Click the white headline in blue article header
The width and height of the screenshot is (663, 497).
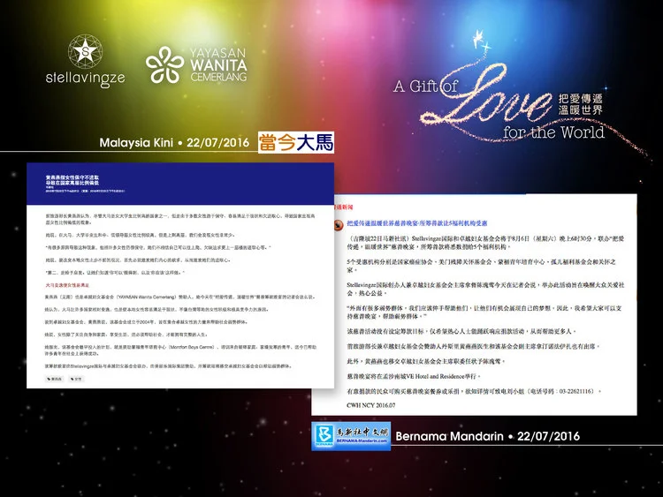click(x=72, y=180)
